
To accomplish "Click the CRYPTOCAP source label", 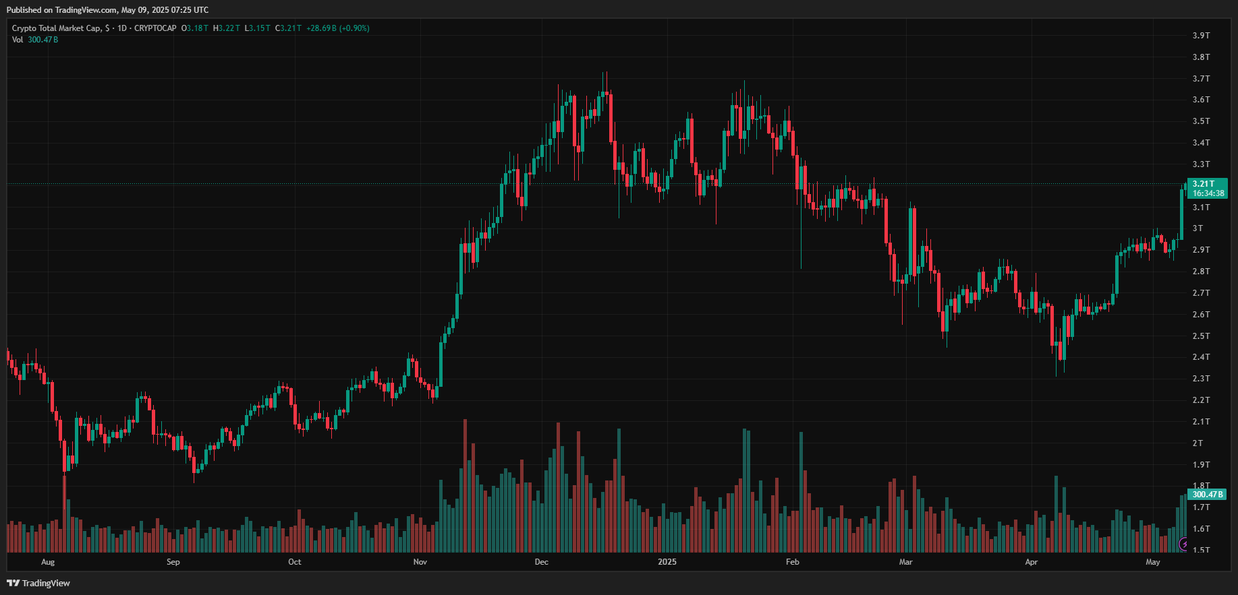I will click(155, 28).
